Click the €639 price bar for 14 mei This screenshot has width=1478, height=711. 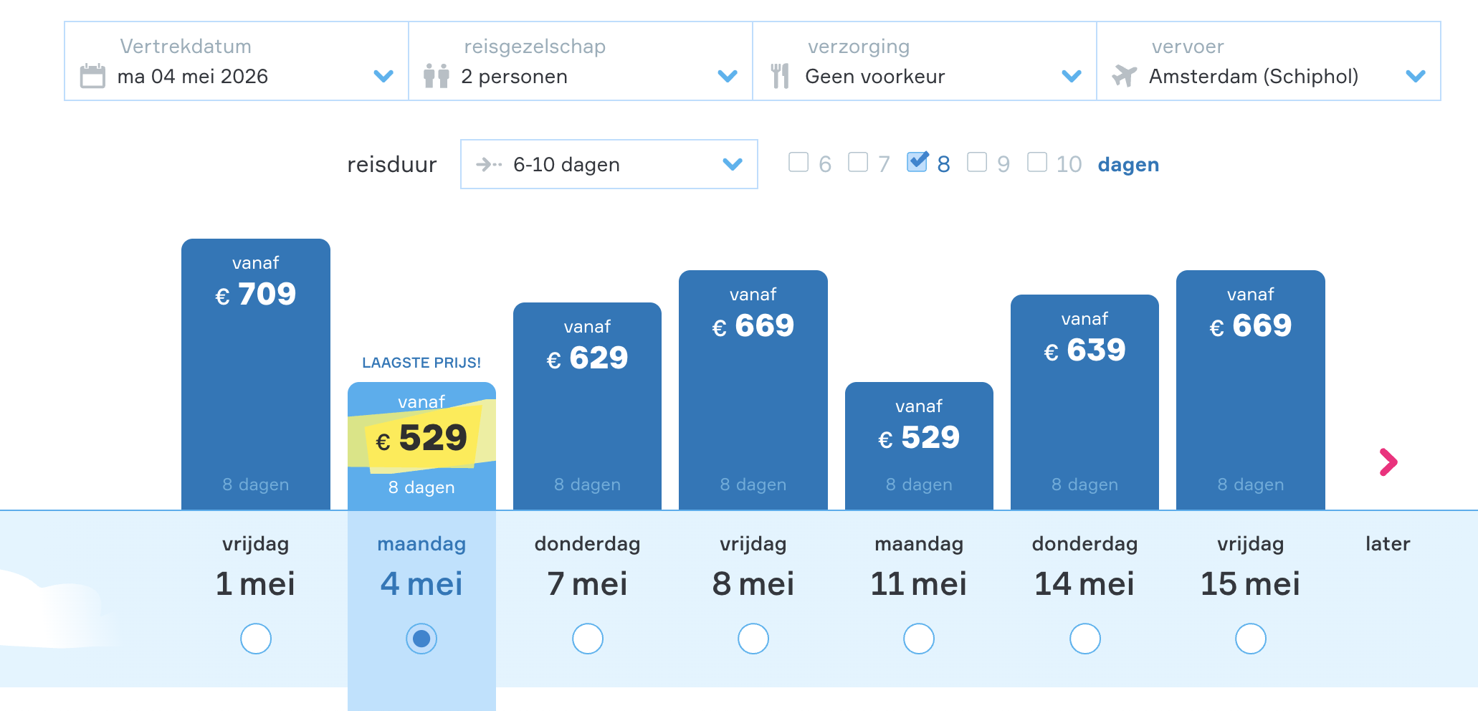tap(1084, 401)
